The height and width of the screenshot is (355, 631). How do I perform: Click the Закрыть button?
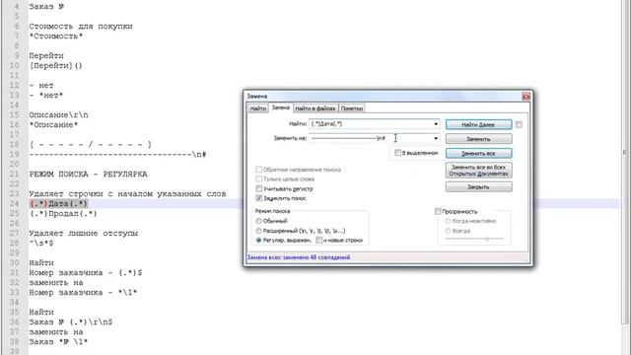click(x=478, y=187)
